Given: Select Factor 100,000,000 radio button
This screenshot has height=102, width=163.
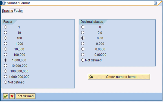Looking at the screenshot, I should [x=5, y=71].
